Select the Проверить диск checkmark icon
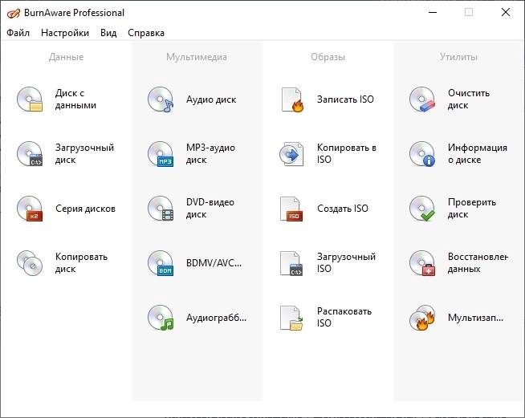 click(x=422, y=208)
